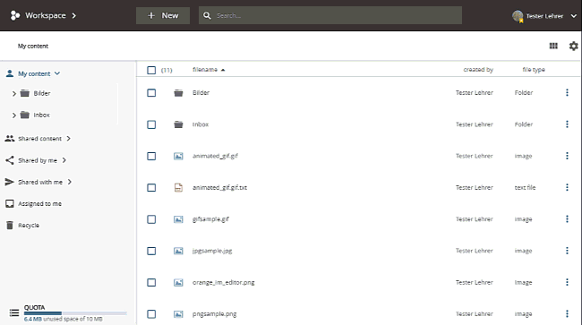Click the New button
Image resolution: width=582 pixels, height=325 pixels.
[163, 15]
